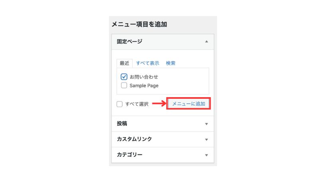Click the down arrow icon beside 投稿
Screen dimensions: 326x182
206,124
